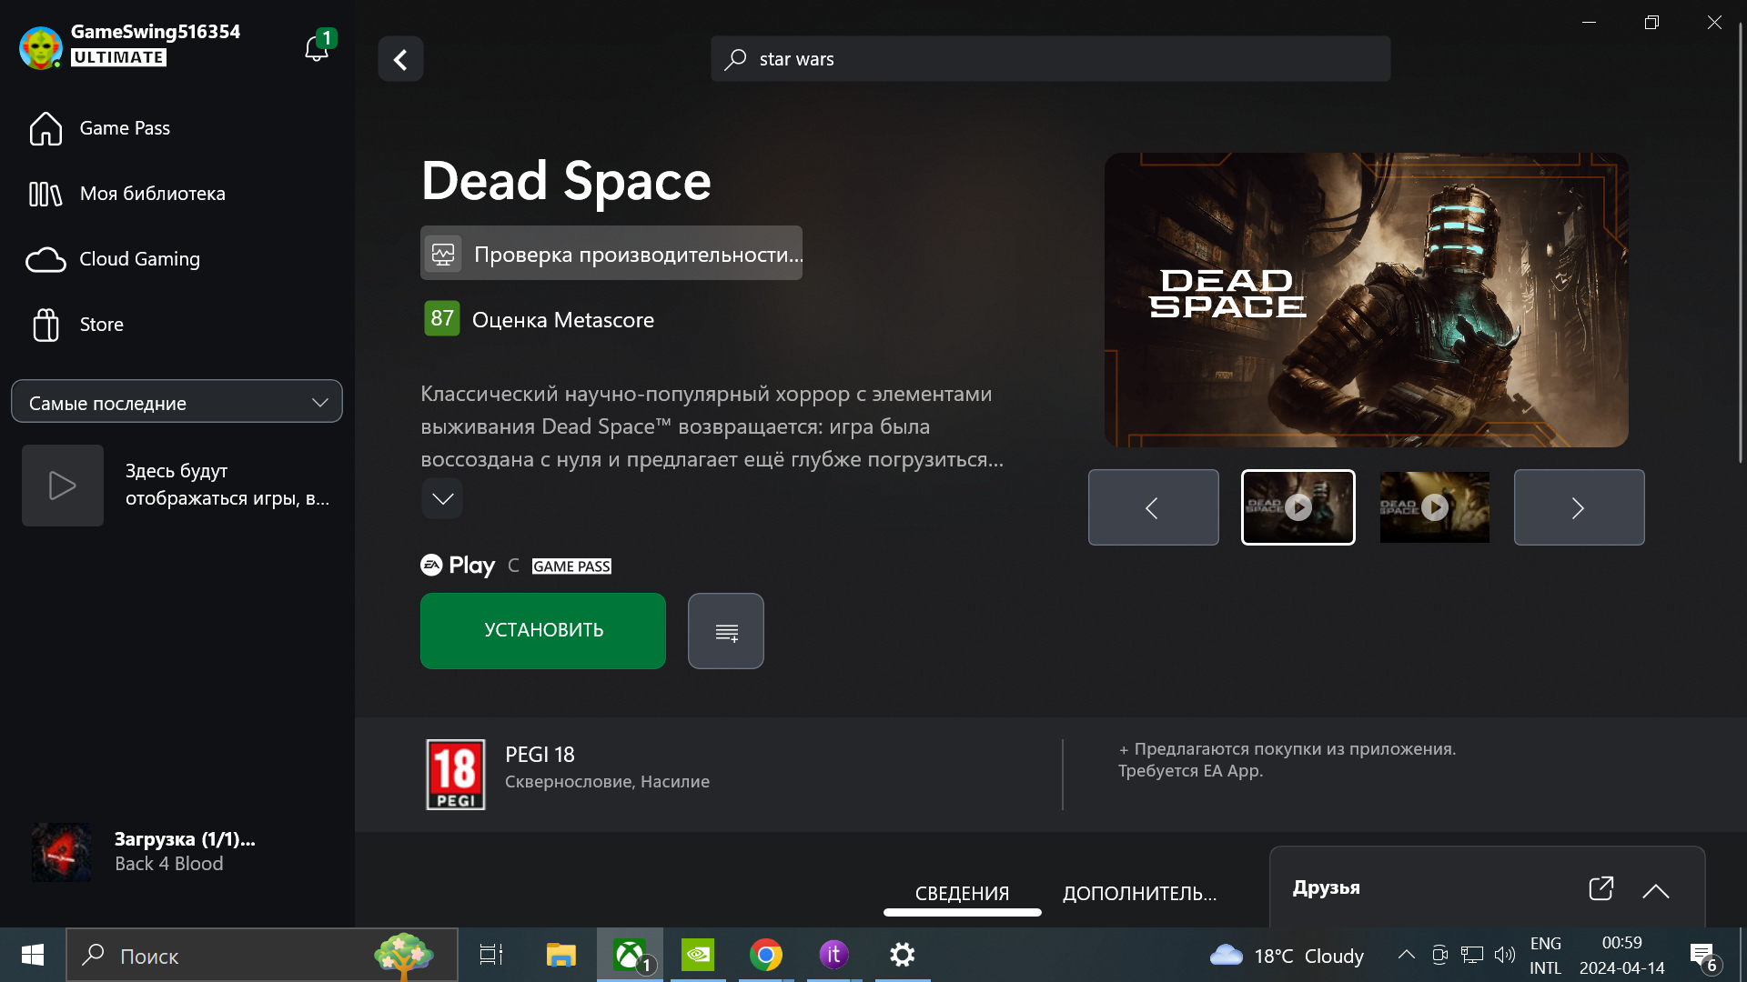Viewport: 1747px width, 982px height.
Task: Go back with the arrow button
Action: click(x=400, y=59)
